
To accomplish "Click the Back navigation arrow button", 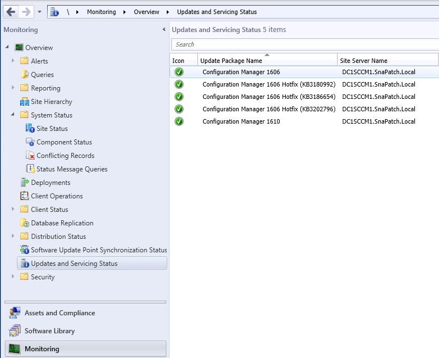I will pyautogui.click(x=11, y=12).
